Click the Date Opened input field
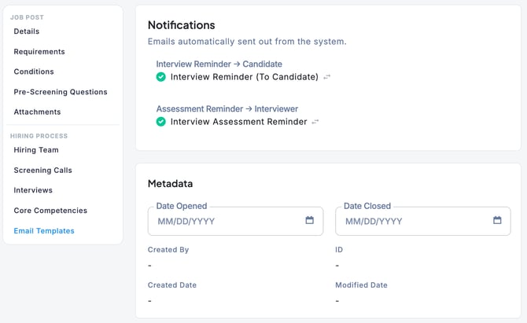The width and height of the screenshot is (527, 323). click(x=224, y=222)
